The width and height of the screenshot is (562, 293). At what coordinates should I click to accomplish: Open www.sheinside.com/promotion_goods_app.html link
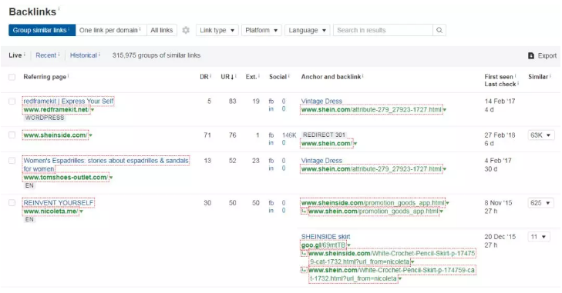click(373, 203)
